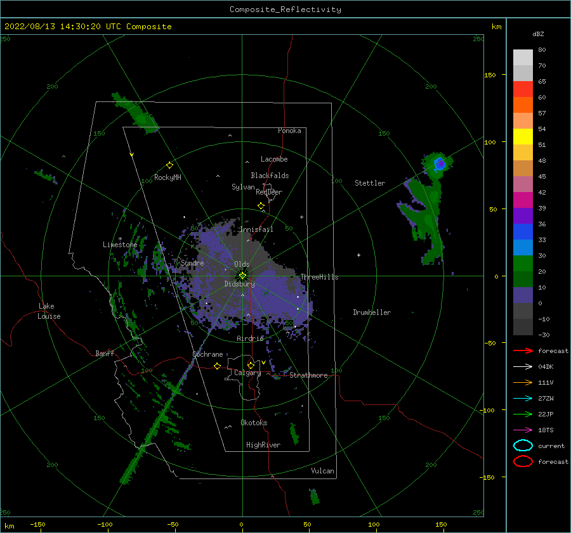Image resolution: width=571 pixels, height=533 pixels.
Task: Select the Strathmore label
Action: click(308, 375)
